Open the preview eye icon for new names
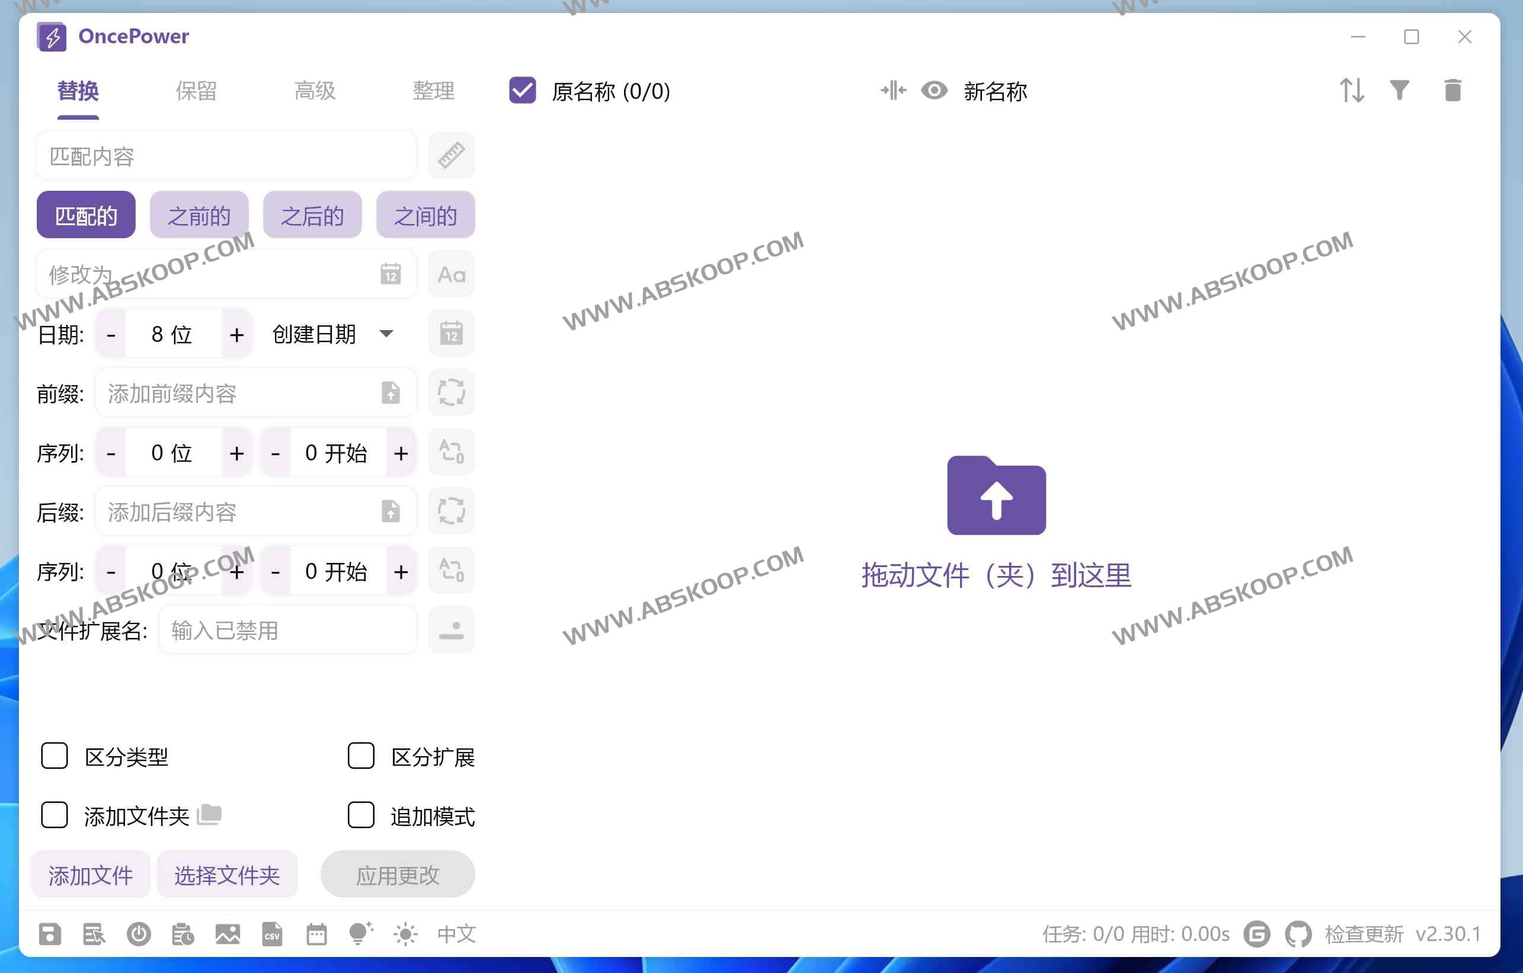This screenshot has width=1523, height=973. coord(934,91)
